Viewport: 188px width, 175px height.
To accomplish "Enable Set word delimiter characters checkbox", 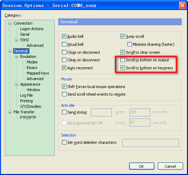I will point(64,142).
